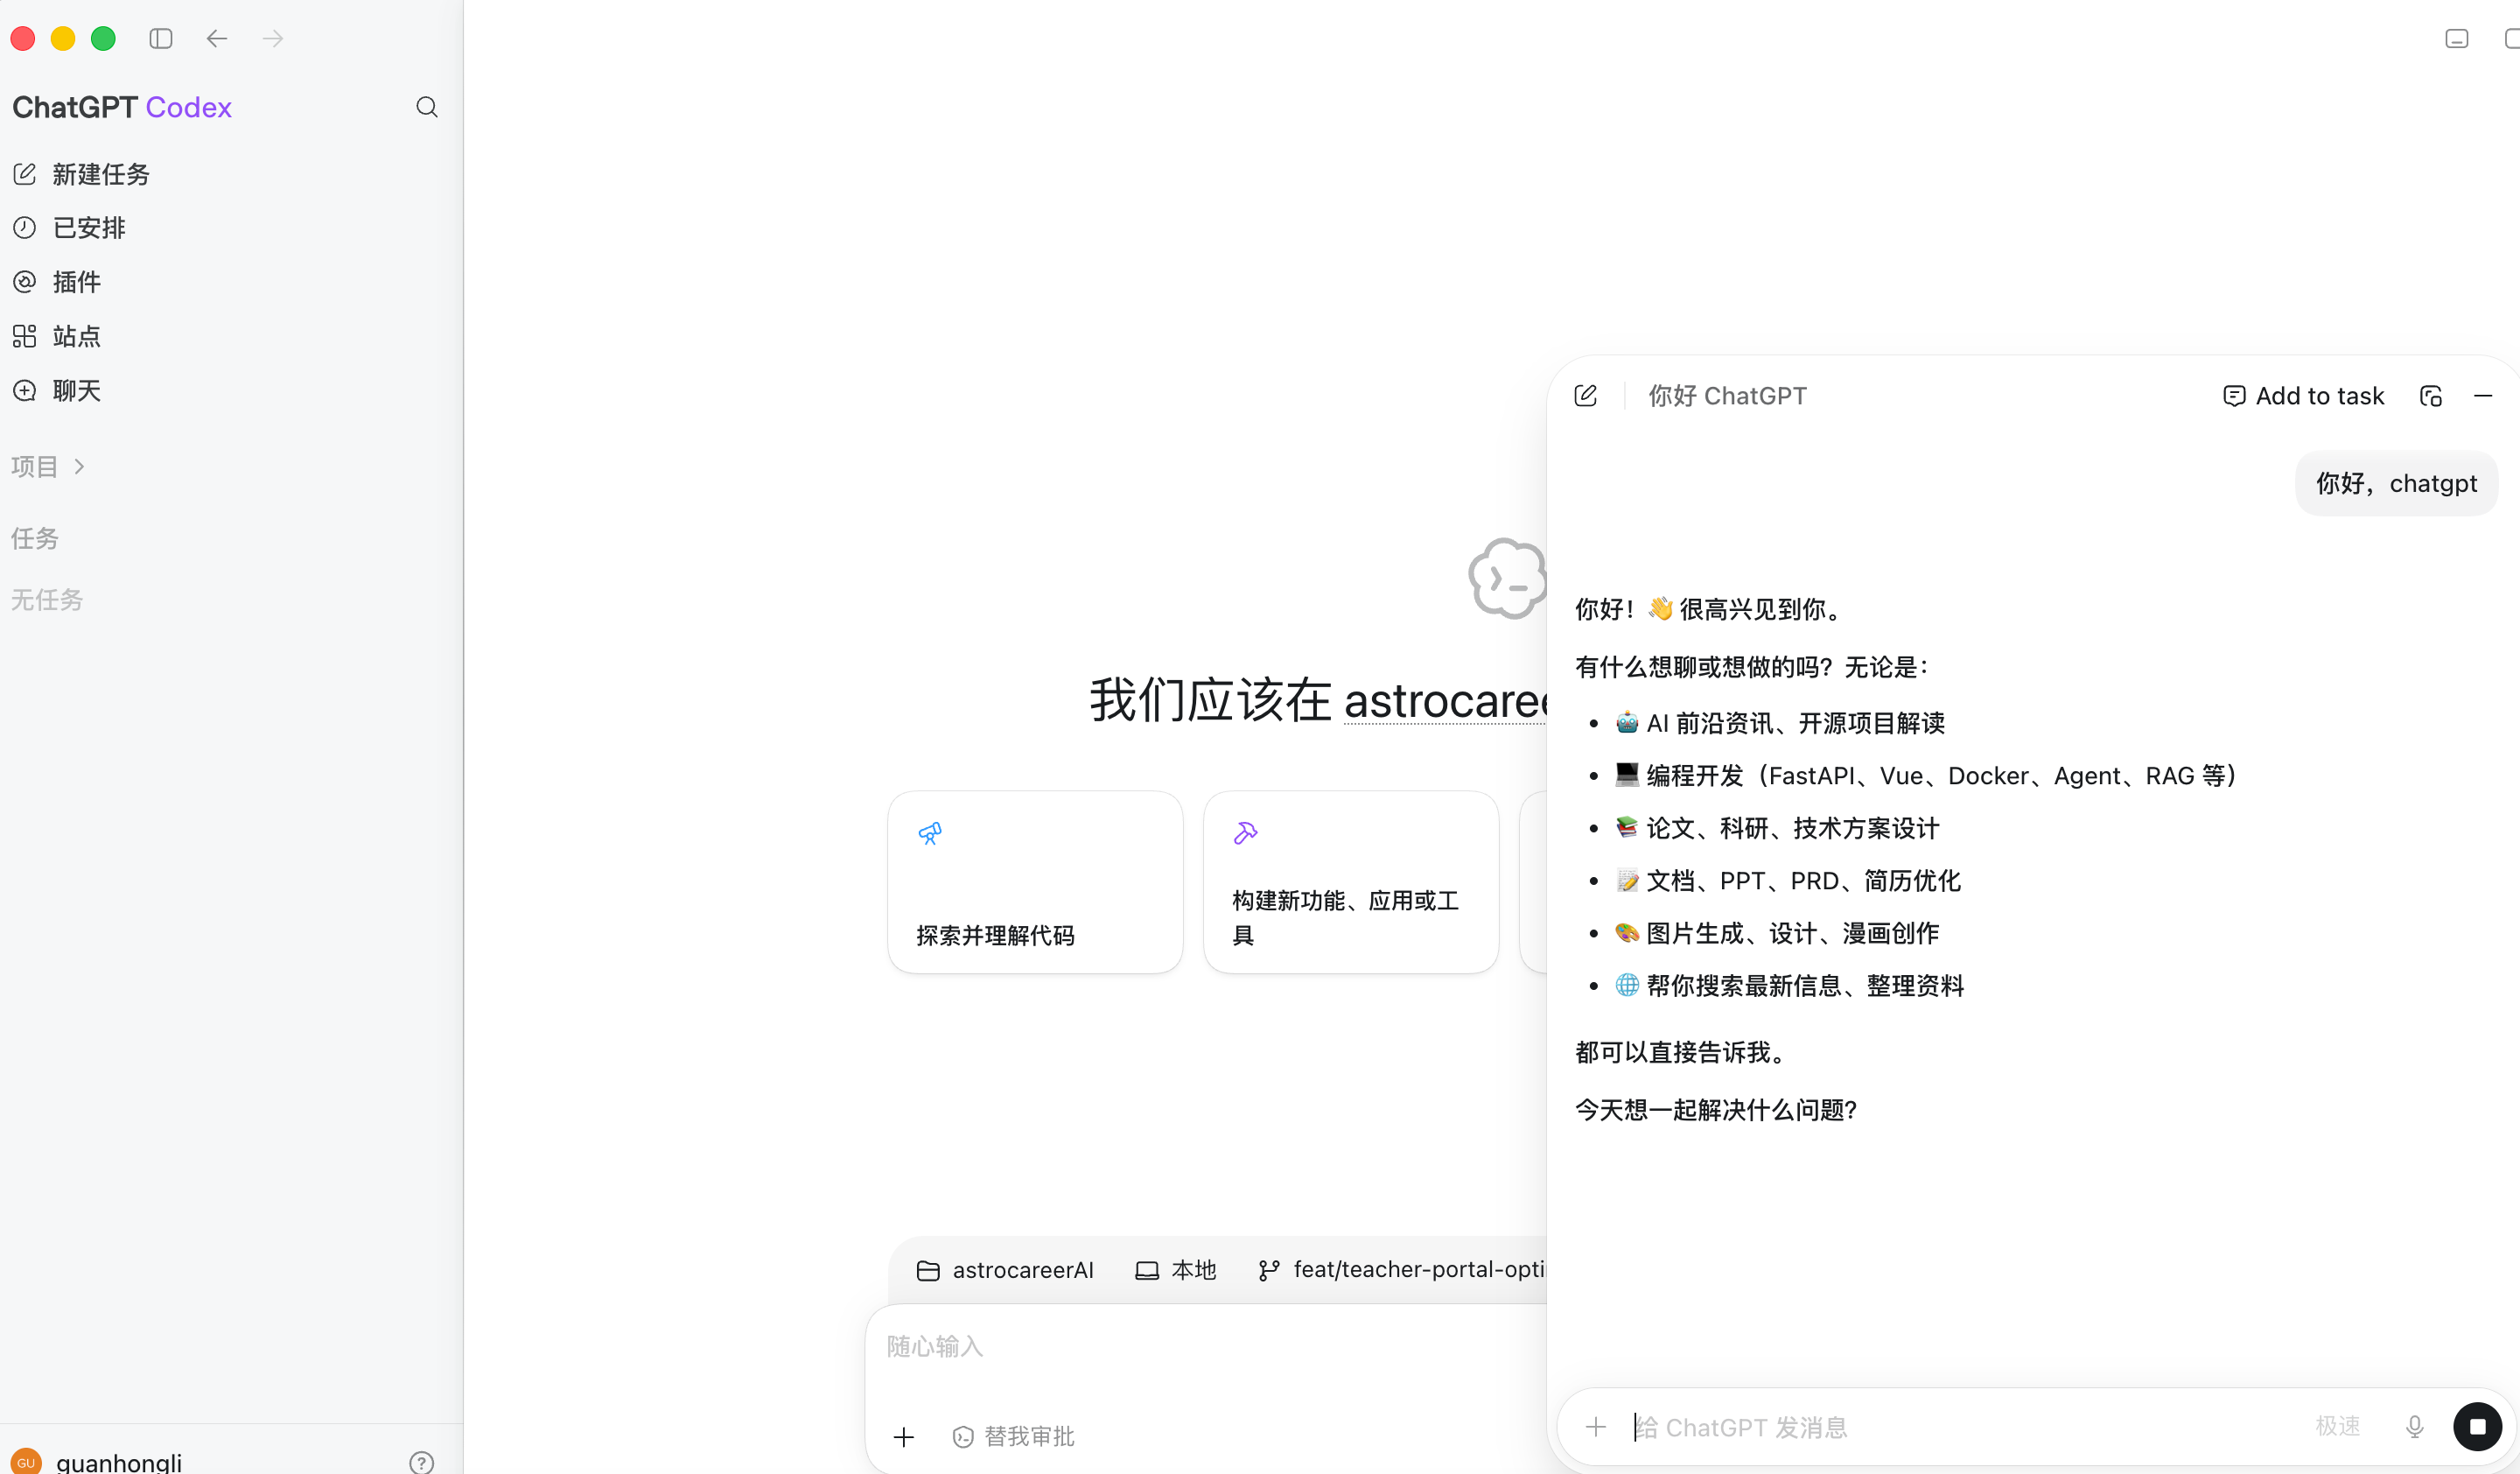Viewport: 2520px width, 1474px height.
Task: Click the 你好，chatgpt message bubble
Action: coord(2396,484)
